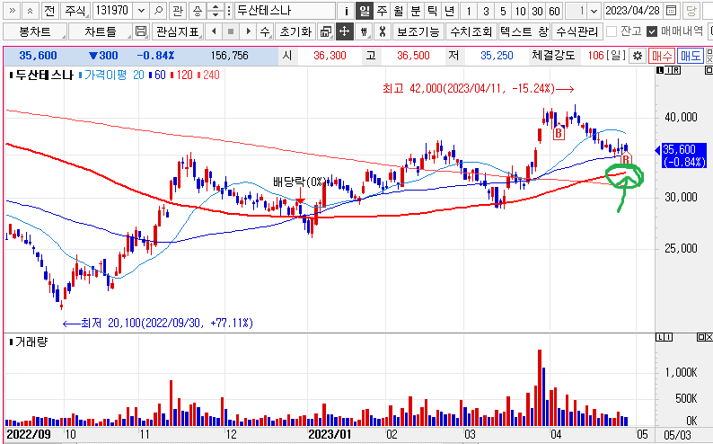Expand the interval value dropdown arrow
The image size is (713, 444).
[594, 11]
